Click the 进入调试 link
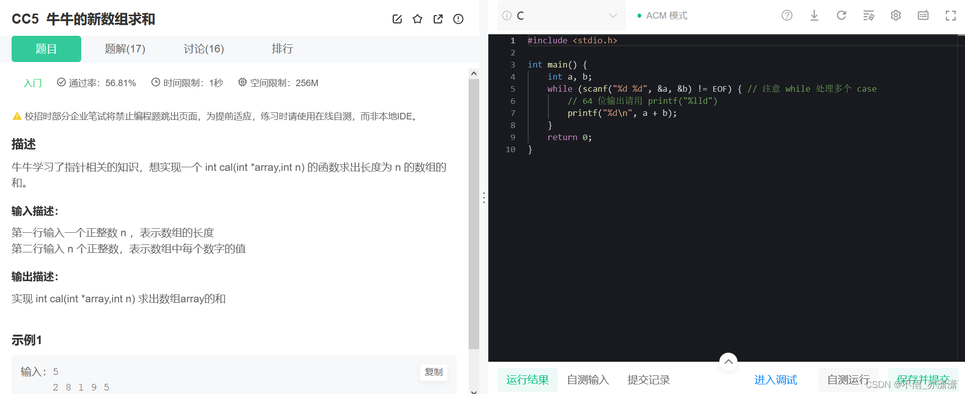Screen dimensions: 965x394 (x=776, y=380)
